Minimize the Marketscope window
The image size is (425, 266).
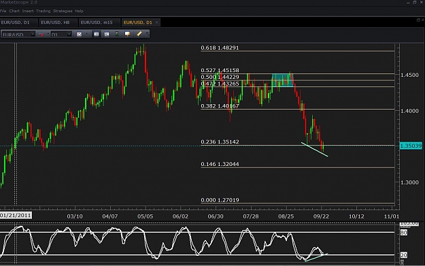[x=409, y=3]
